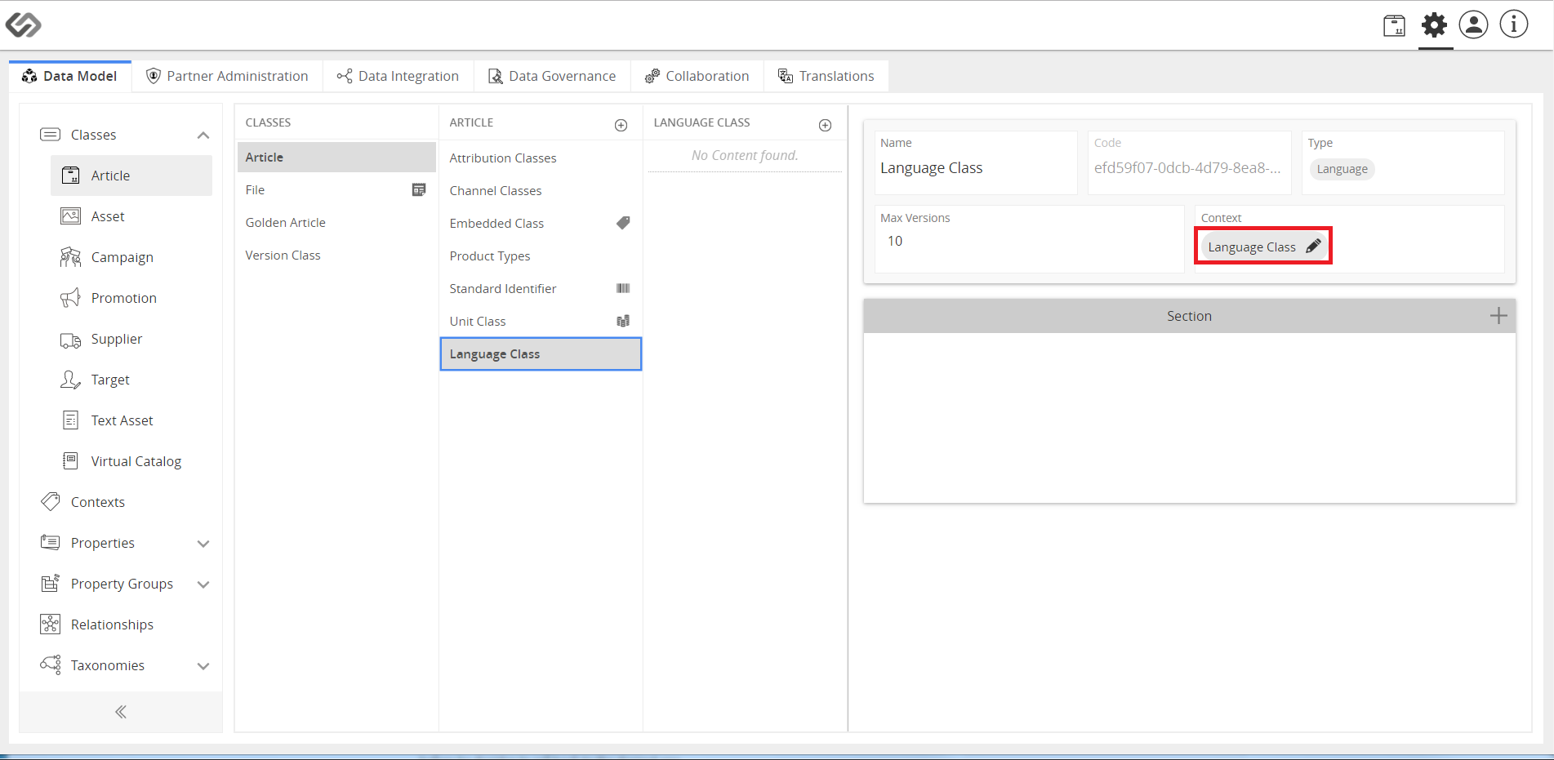The width and height of the screenshot is (1554, 760).
Task: Add a new Section with plus icon
Action: (x=1498, y=316)
